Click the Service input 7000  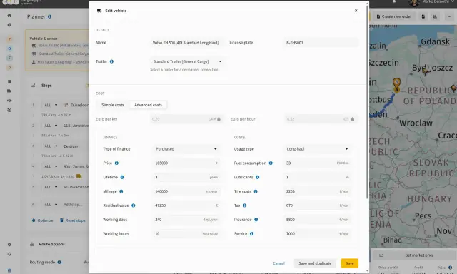[x=317, y=233]
